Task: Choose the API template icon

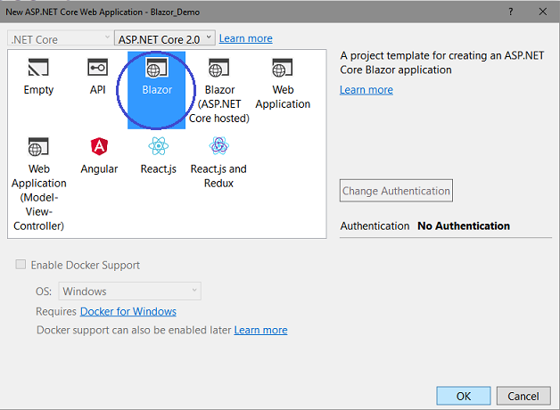Action: pyautogui.click(x=97, y=68)
